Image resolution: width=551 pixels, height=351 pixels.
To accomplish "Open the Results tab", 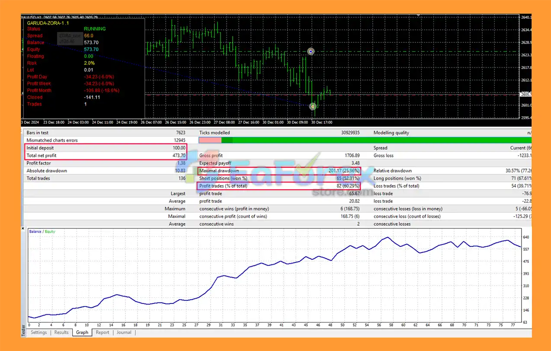I will (x=61, y=332).
